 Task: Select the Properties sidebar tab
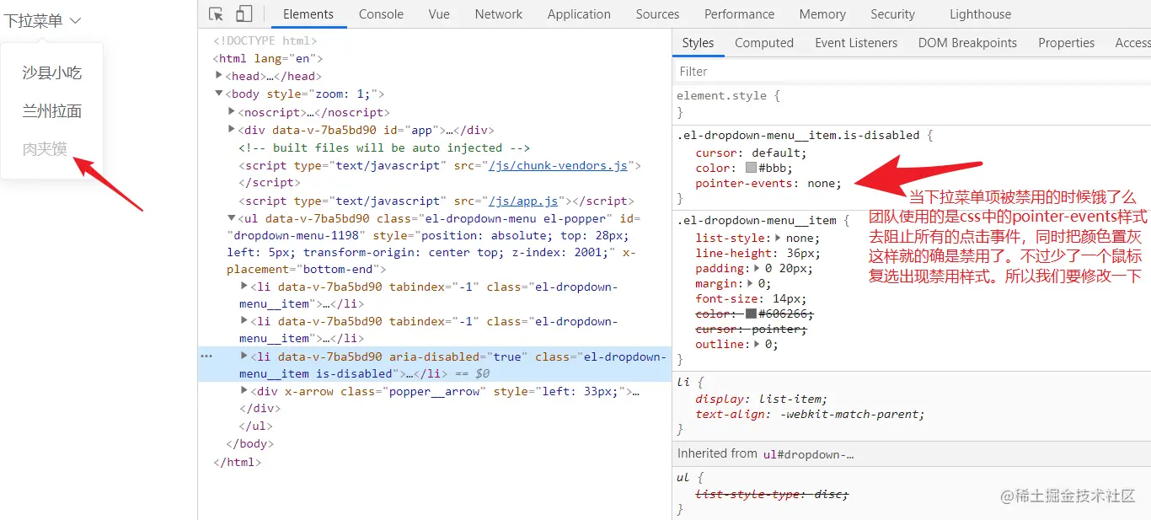1066,43
